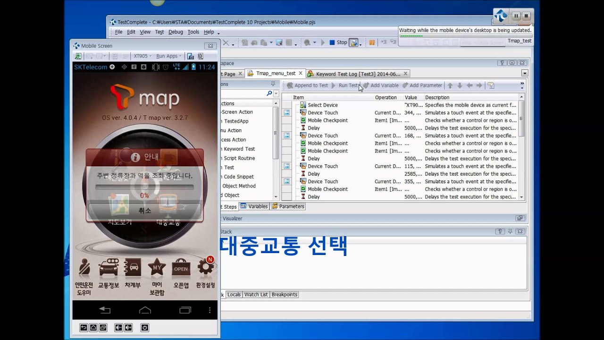The image size is (604, 340).
Task: Click Add Parameter button
Action: point(422,85)
